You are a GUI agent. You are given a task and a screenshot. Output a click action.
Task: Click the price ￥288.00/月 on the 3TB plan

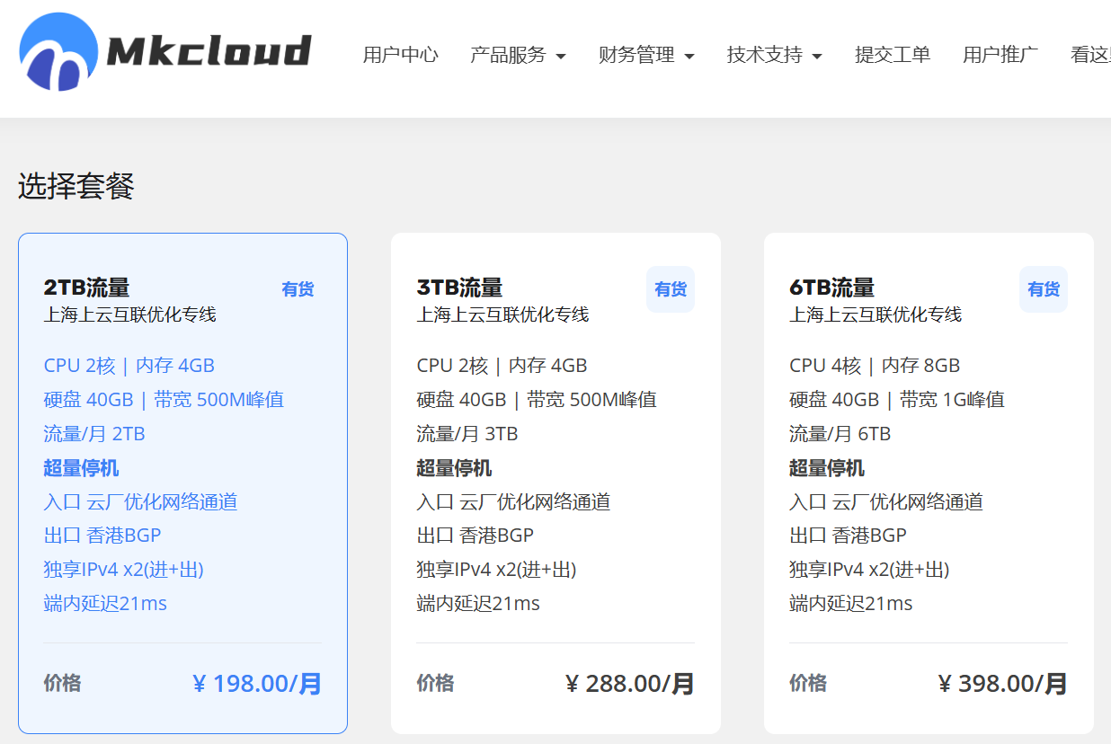coord(638,684)
